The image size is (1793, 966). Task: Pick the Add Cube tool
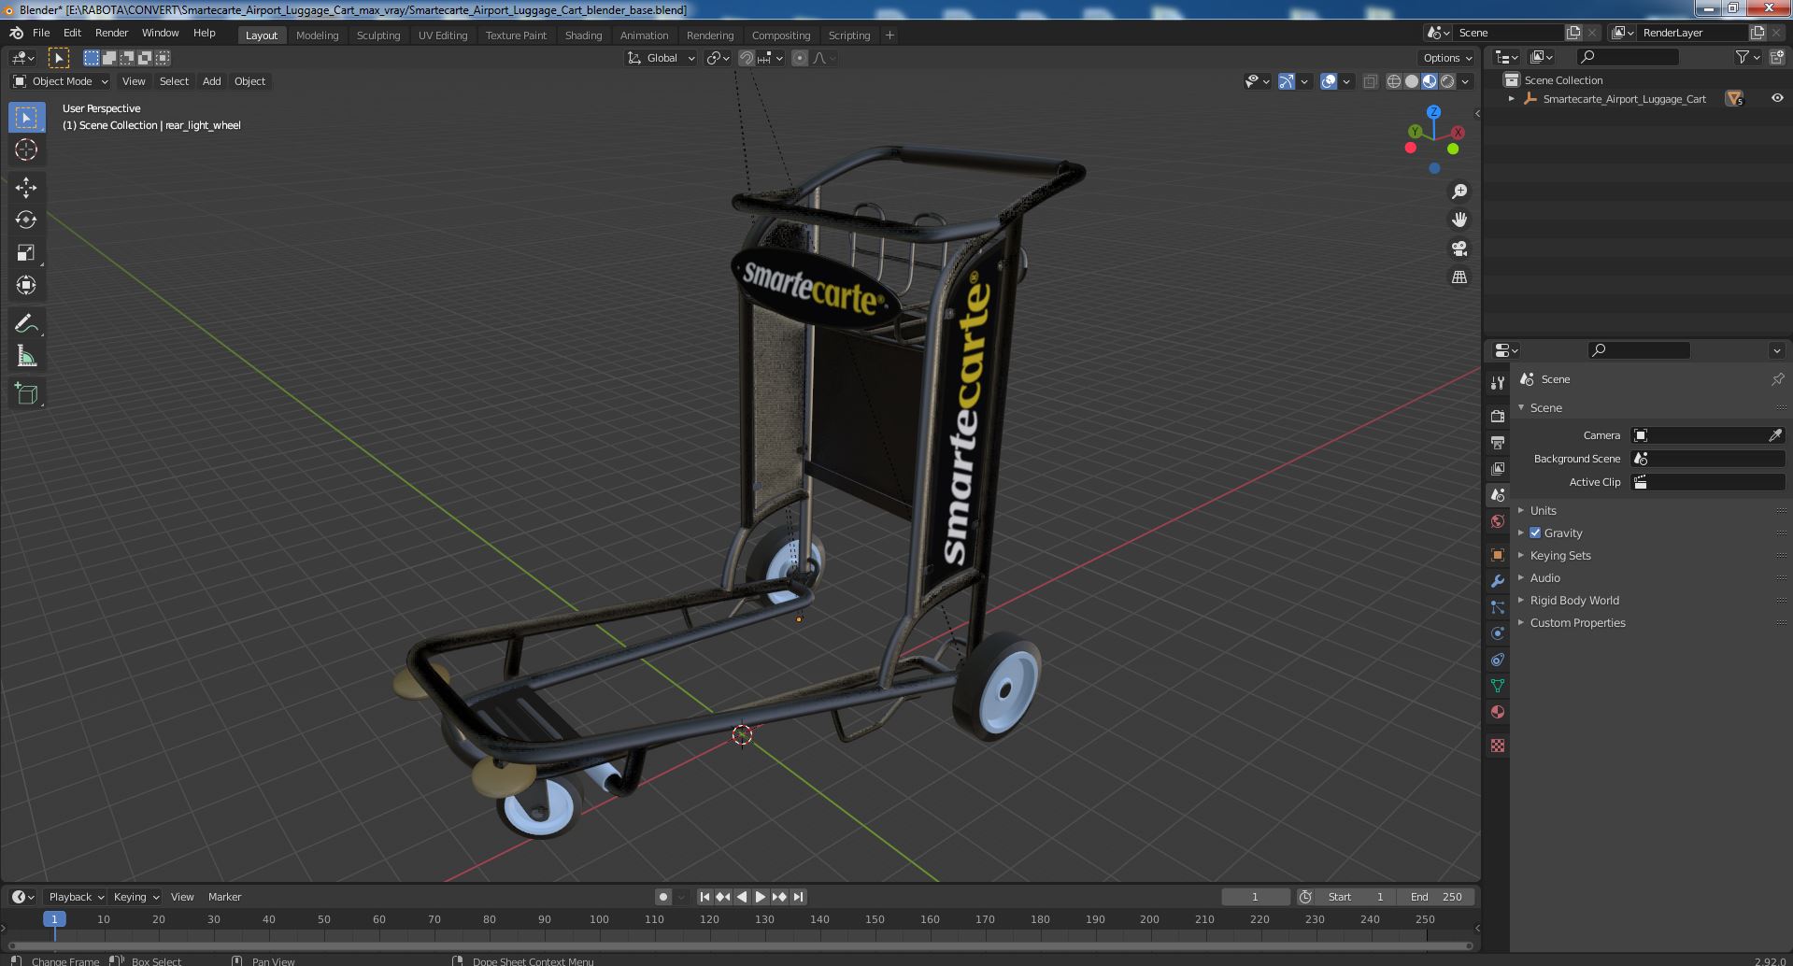coord(26,393)
